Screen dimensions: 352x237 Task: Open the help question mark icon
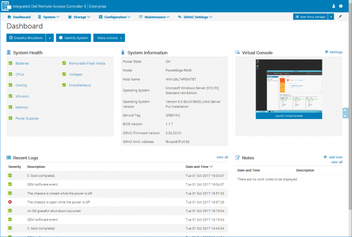click(x=342, y=6)
